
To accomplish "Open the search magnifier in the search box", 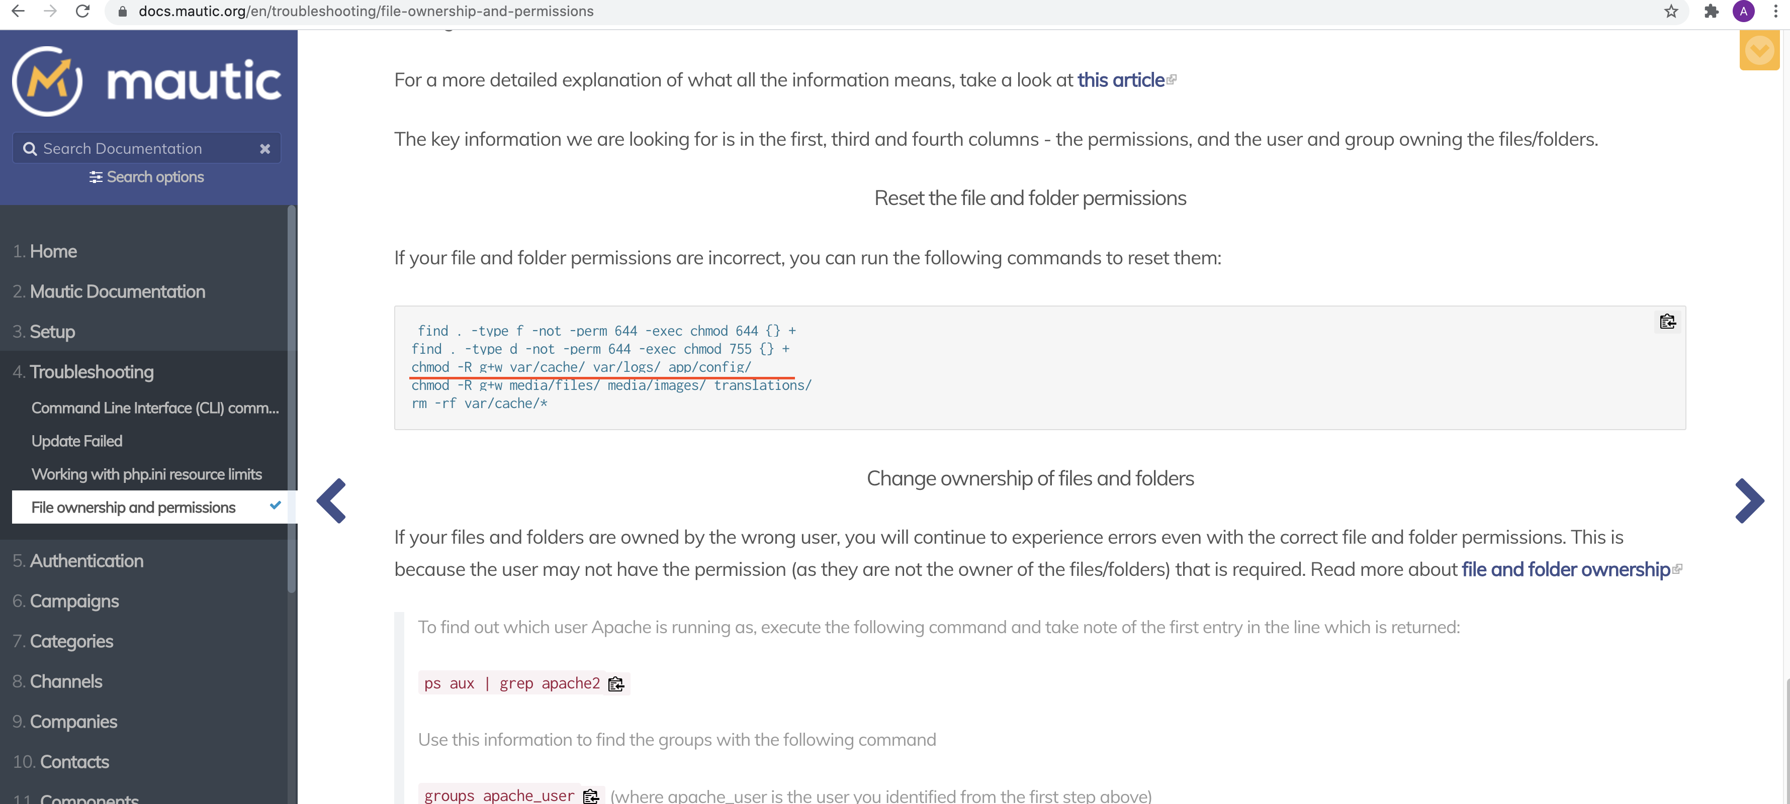I will [x=30, y=148].
